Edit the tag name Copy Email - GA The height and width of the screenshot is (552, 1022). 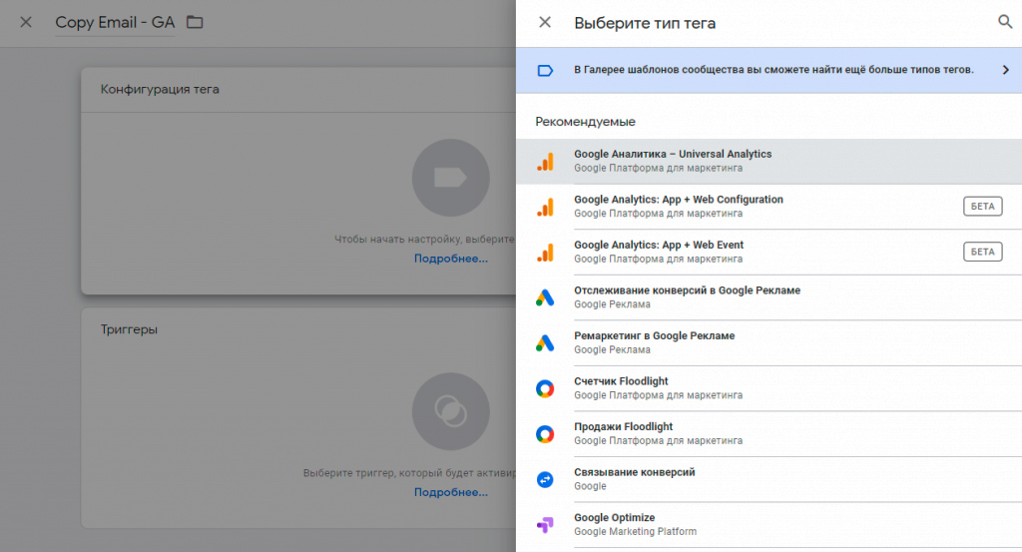click(x=115, y=23)
